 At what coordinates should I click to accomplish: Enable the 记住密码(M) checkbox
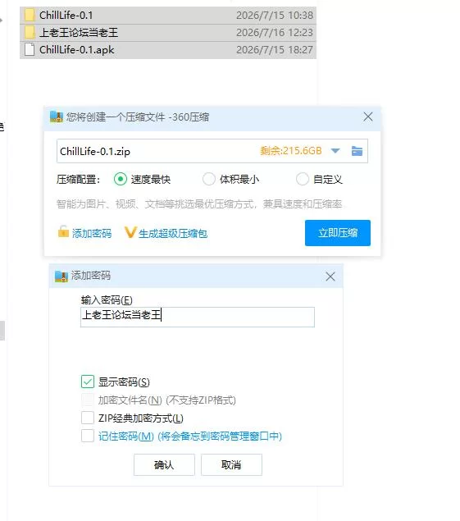88,436
